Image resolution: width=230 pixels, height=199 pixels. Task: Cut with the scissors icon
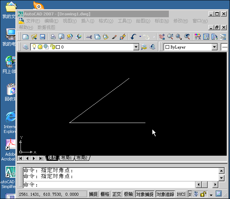click(x=89, y=37)
